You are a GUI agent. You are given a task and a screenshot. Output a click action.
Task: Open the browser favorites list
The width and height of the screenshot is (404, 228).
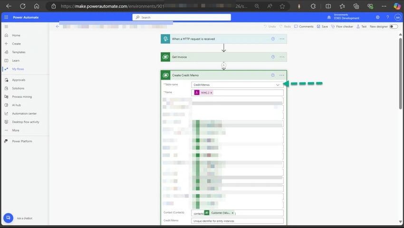point(342,6)
